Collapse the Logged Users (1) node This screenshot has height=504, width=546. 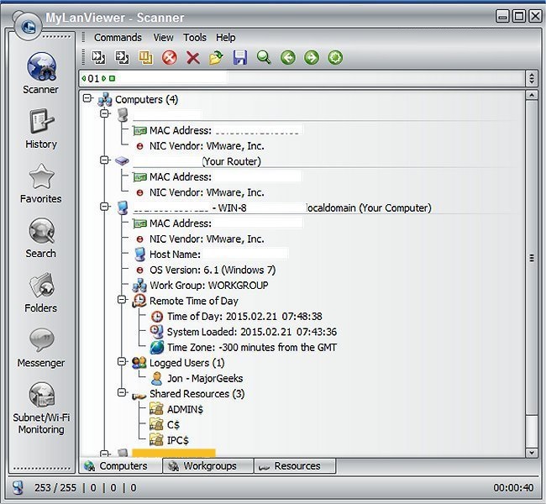pyautogui.click(x=122, y=363)
